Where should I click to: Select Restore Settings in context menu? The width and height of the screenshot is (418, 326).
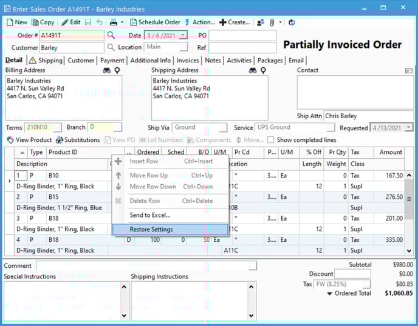point(170,230)
